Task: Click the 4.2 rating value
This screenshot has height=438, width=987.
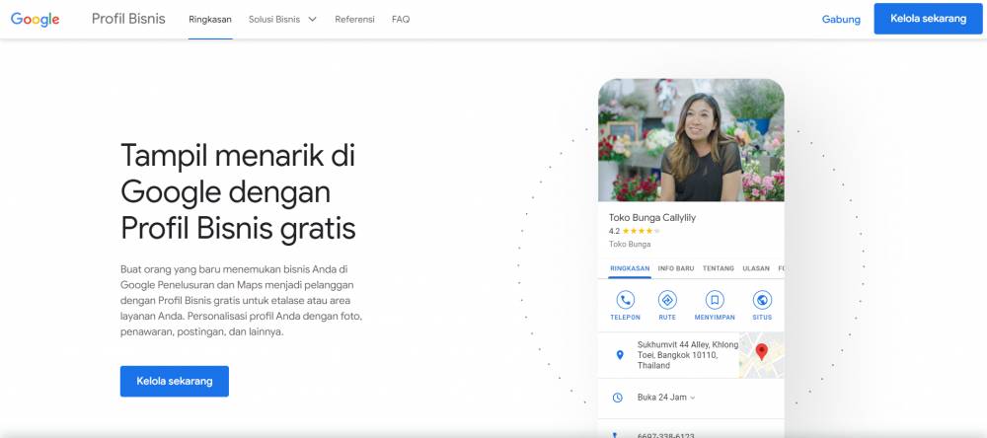Action: click(614, 231)
